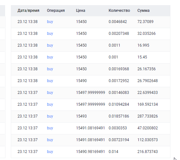Click price 15450 in the 0.0046842 row
The height and width of the screenshot is (160, 180).
click(x=82, y=22)
